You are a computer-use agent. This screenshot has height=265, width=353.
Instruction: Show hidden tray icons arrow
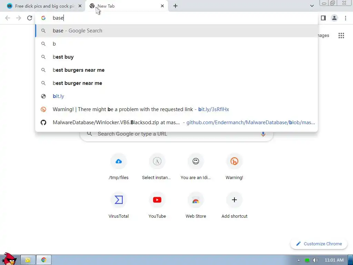(299, 260)
